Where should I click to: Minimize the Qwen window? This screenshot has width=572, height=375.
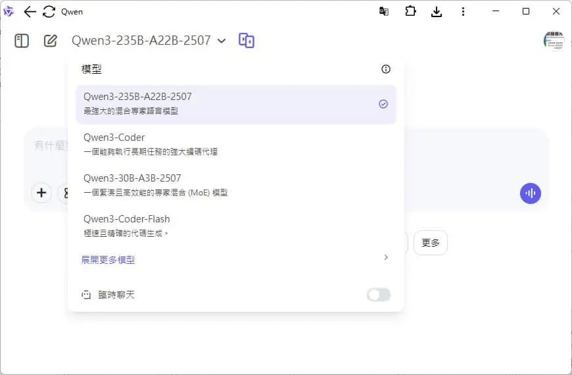(x=495, y=11)
